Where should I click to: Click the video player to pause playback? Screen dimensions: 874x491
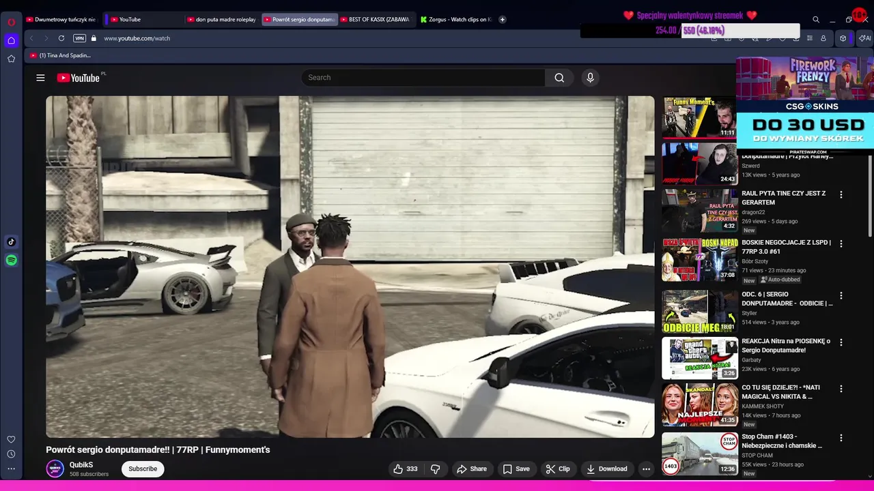[350, 267]
